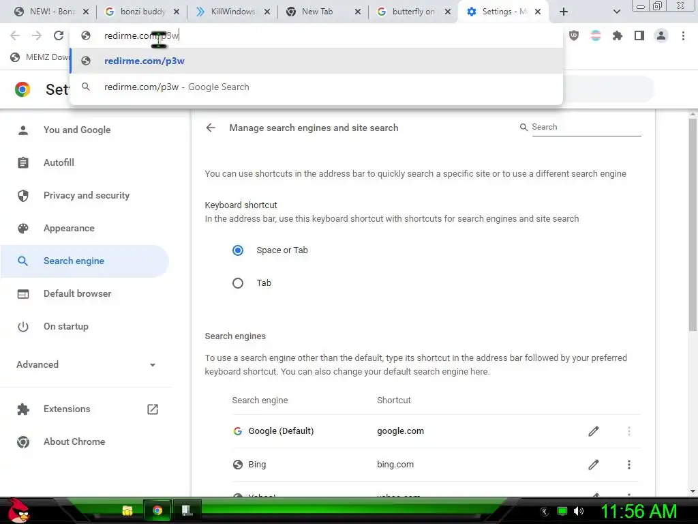Viewport: 698px width, 524px height.
Task: Click the search engines Search field
Action: point(586,127)
